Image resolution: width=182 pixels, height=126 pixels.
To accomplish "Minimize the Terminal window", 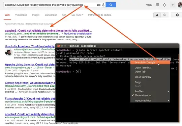I will pos(62,46).
